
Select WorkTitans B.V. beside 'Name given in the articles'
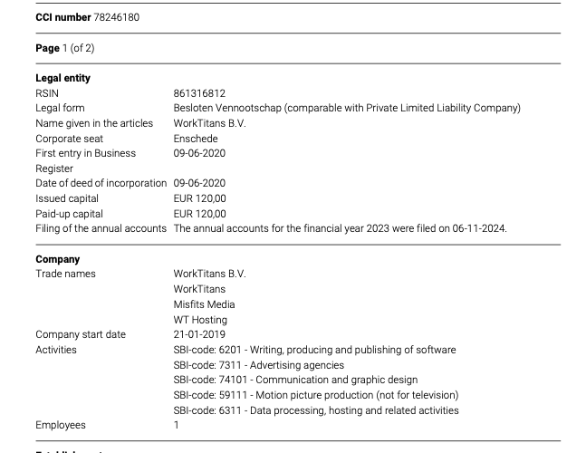click(209, 123)
